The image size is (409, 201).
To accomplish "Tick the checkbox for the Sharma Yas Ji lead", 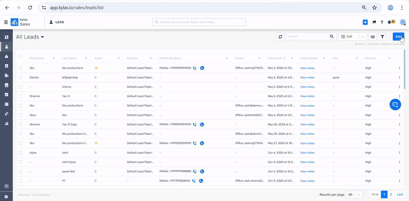I will [21, 96].
